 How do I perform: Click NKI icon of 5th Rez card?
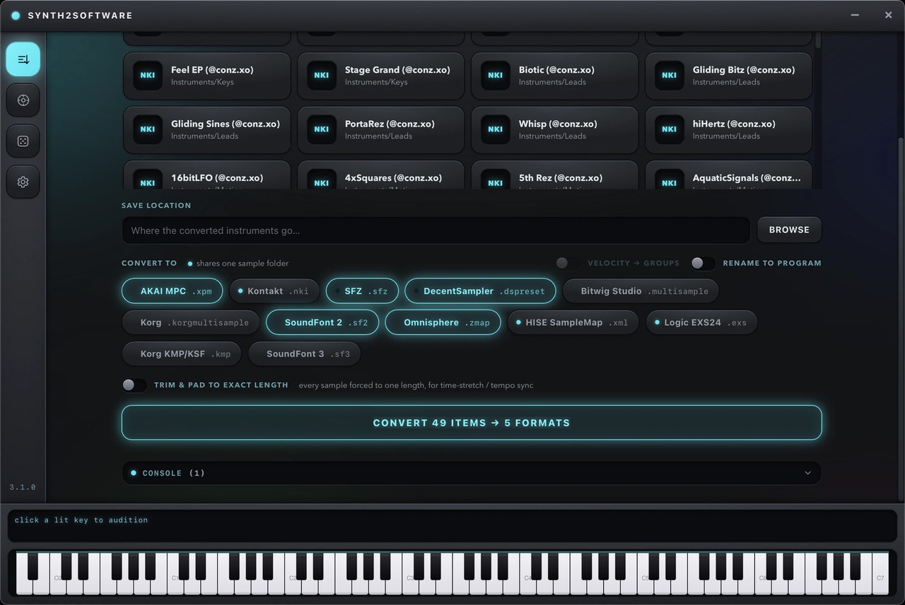tap(496, 180)
